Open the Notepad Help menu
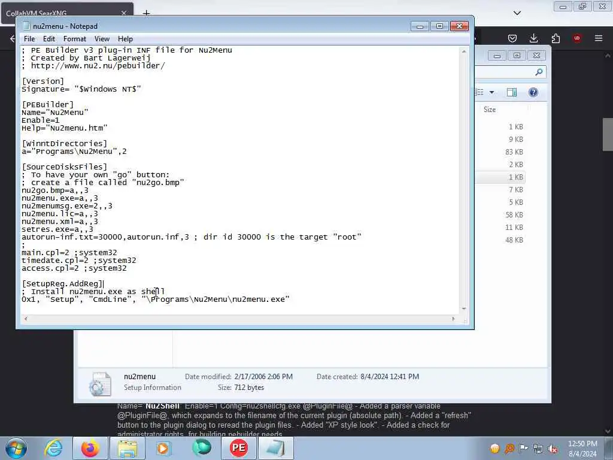Image resolution: width=613 pixels, height=460 pixels. coord(125,39)
